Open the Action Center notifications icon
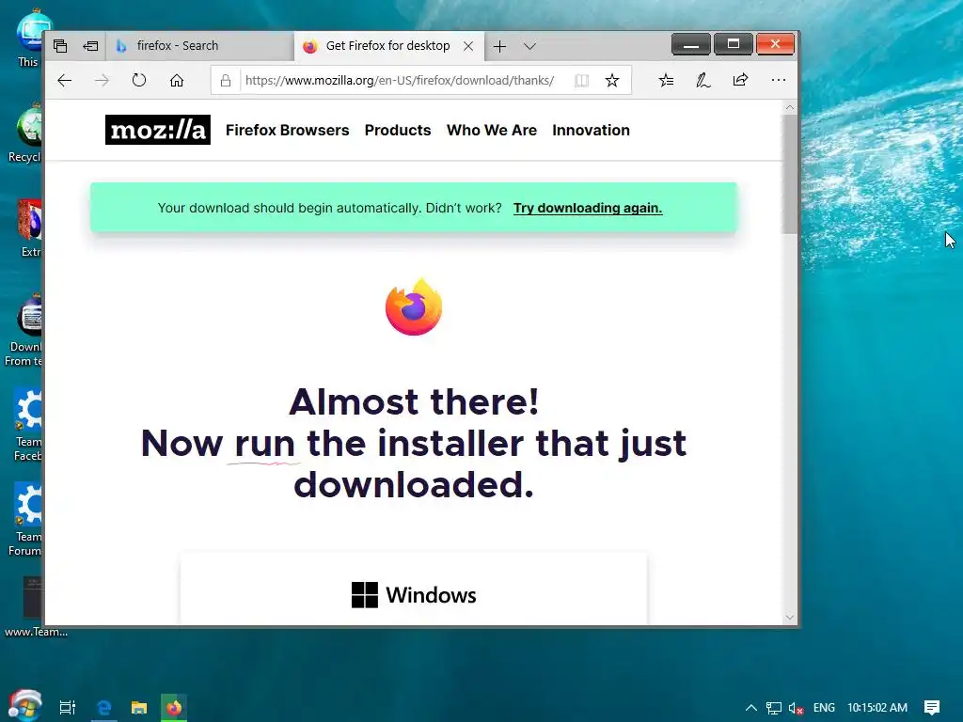963x722 pixels. click(x=932, y=708)
